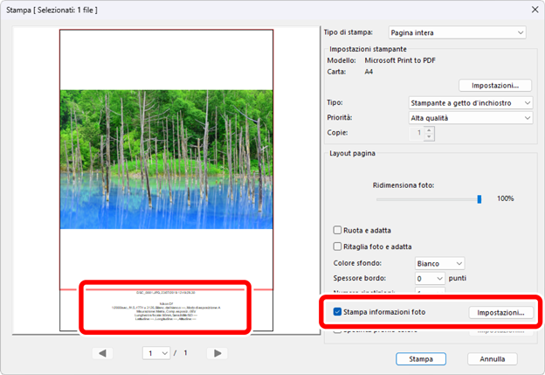The image size is (545, 375).
Task: Expand Colore sfondo dropdown
Action: pyautogui.click(x=438, y=262)
